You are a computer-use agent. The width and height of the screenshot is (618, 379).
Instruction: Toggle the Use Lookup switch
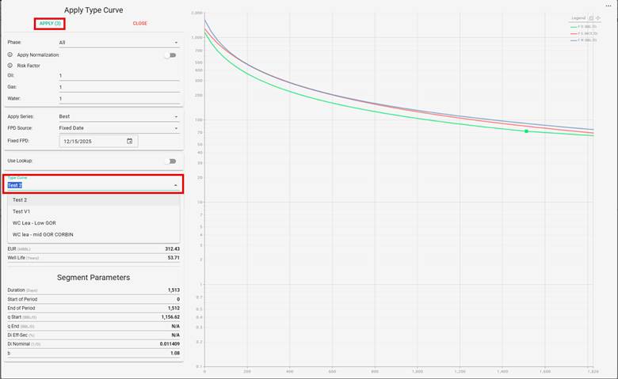170,161
